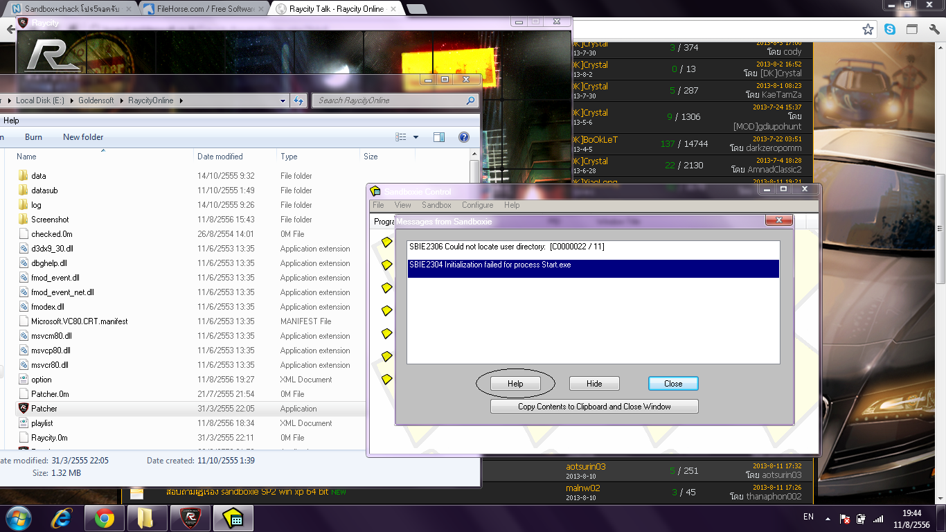Show hidden icons in the system tray
The width and height of the screenshot is (946, 532).
coord(828,518)
